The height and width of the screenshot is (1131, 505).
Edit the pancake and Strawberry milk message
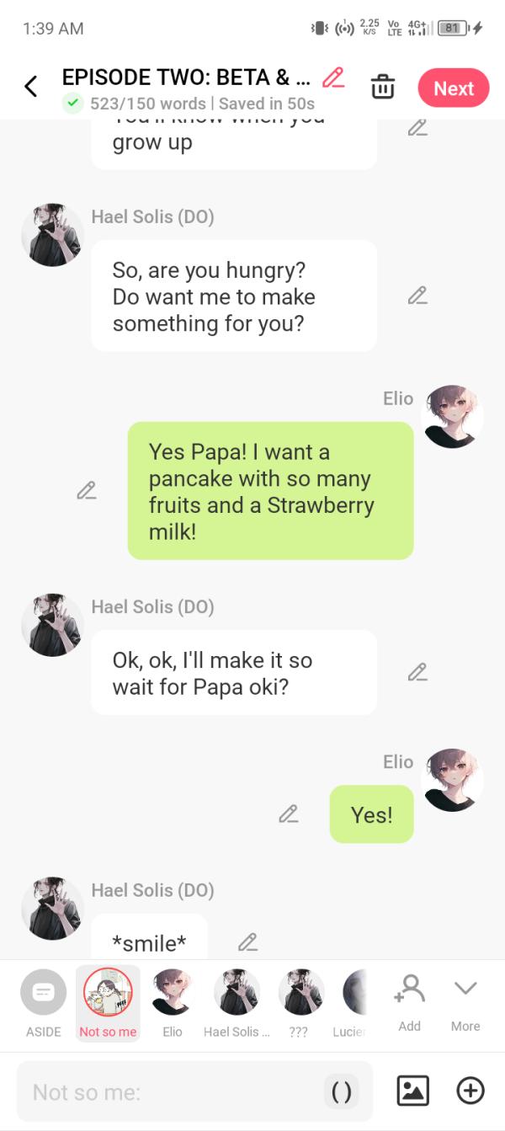[86, 490]
